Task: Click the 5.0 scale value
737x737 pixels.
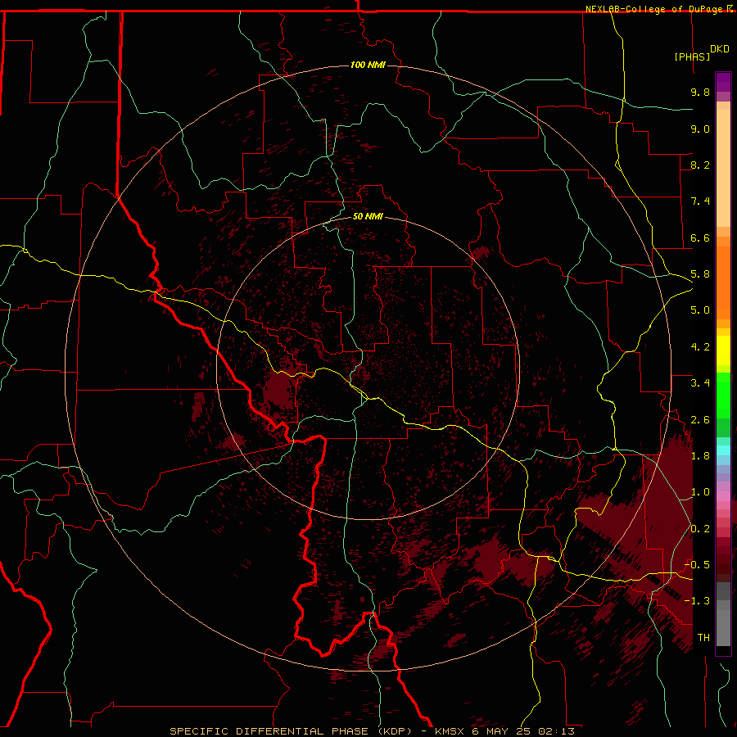Action: point(700,310)
